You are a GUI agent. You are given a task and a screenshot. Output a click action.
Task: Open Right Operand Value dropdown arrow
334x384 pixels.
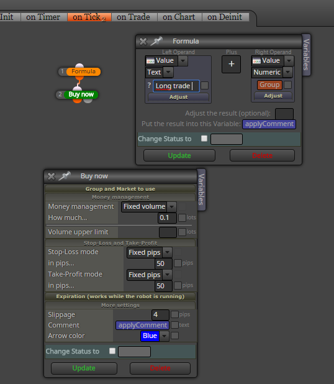click(289, 60)
